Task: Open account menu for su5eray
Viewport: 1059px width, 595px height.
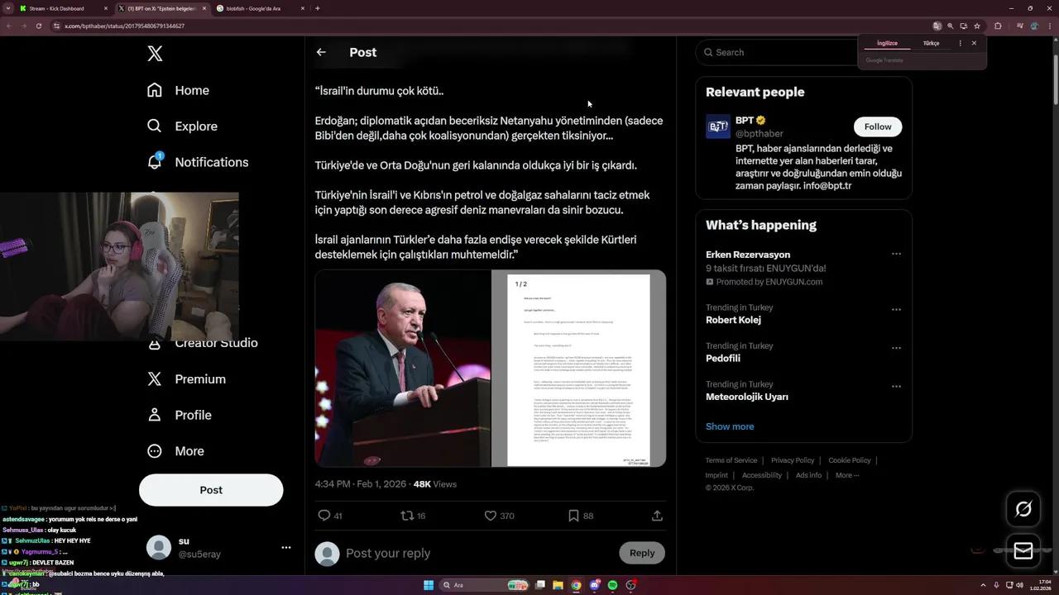Action: tap(285, 547)
